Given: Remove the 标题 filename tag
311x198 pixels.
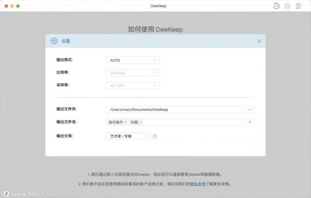Looking at the screenshot, I should 140,122.
